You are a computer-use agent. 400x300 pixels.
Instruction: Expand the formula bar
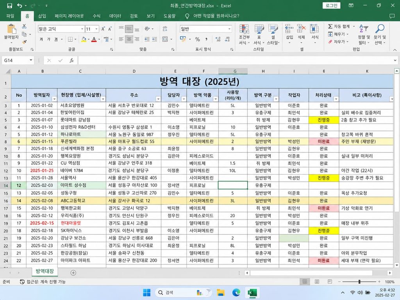click(x=395, y=61)
